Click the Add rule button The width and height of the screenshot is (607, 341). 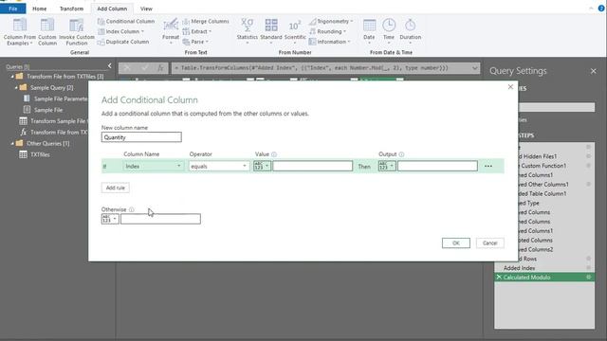(116, 188)
